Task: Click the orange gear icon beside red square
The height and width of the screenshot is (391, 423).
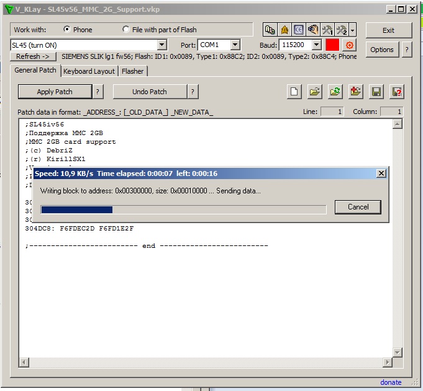Action: [x=349, y=45]
